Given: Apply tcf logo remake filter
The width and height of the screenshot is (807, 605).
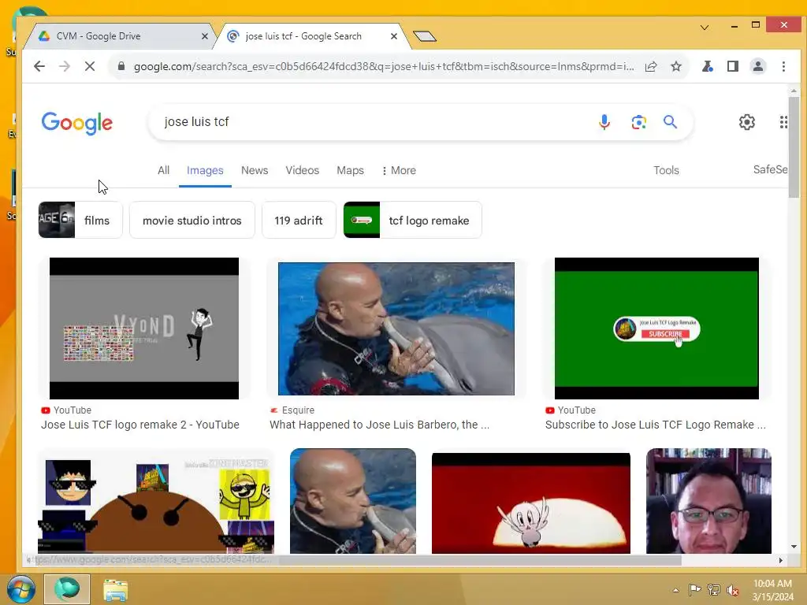Looking at the screenshot, I should coord(412,221).
